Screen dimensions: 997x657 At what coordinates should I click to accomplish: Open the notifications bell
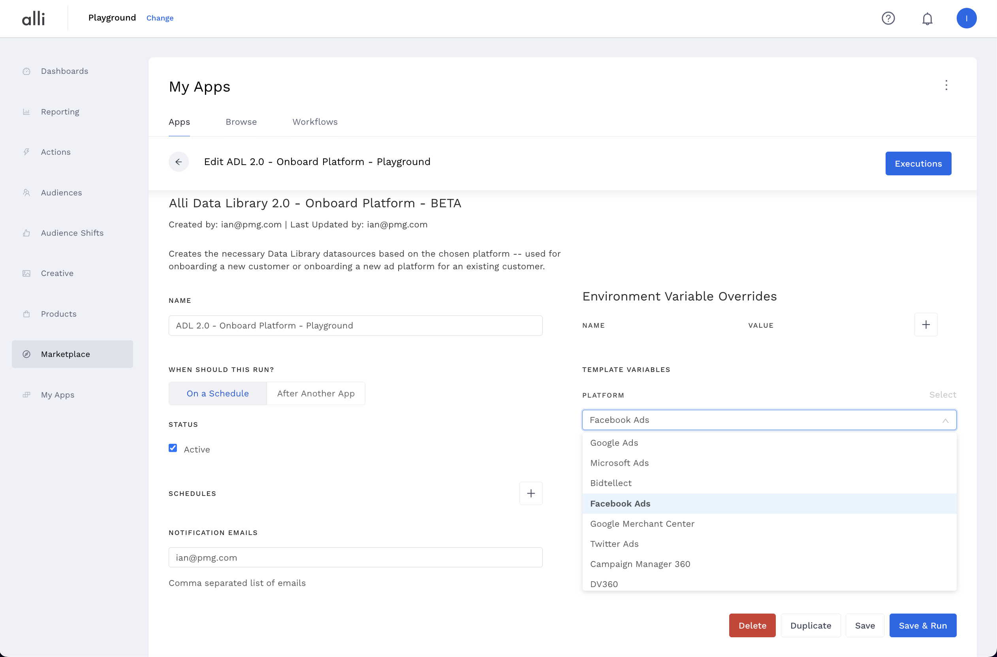(927, 19)
